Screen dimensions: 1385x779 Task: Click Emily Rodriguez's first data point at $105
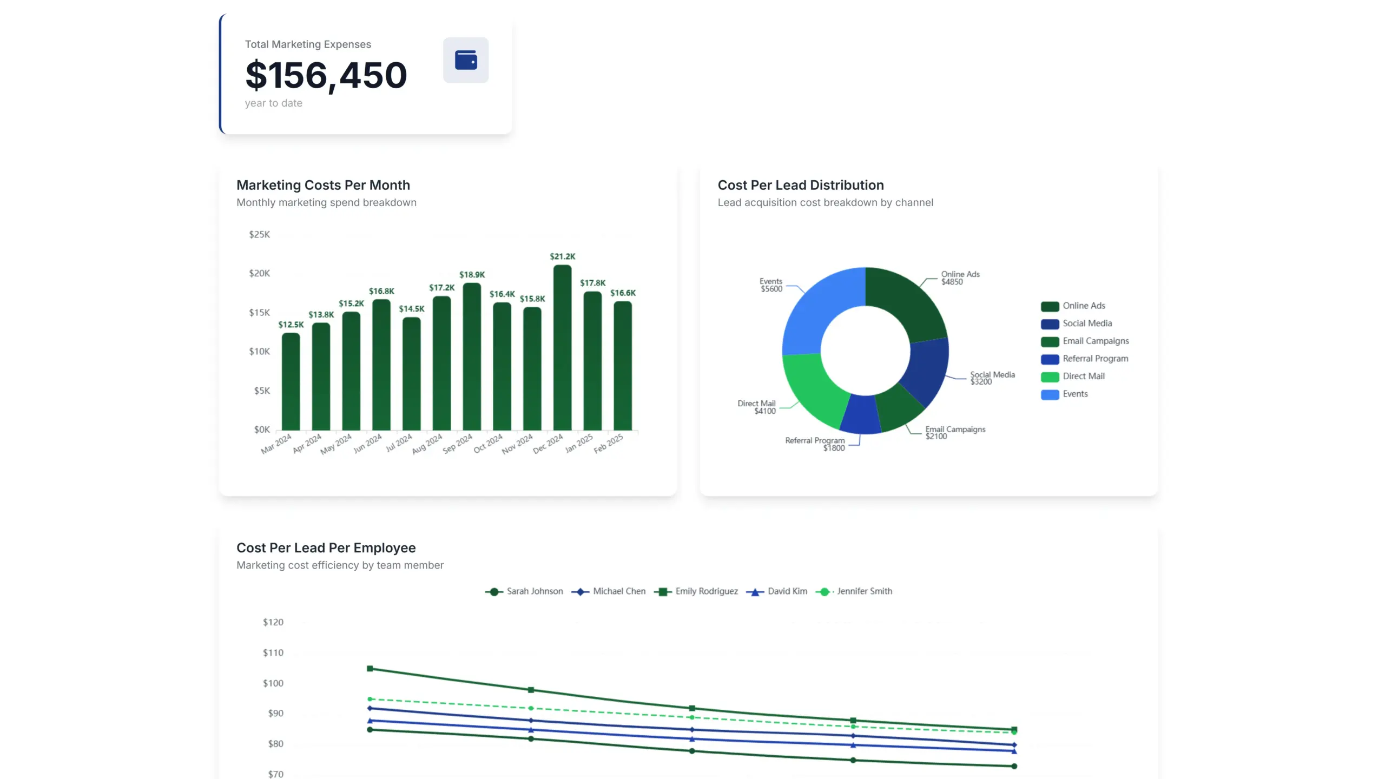pyautogui.click(x=370, y=669)
